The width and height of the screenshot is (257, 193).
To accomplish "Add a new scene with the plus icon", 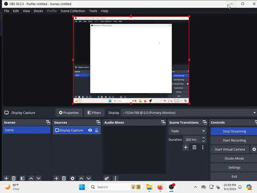I will coord(6,178).
